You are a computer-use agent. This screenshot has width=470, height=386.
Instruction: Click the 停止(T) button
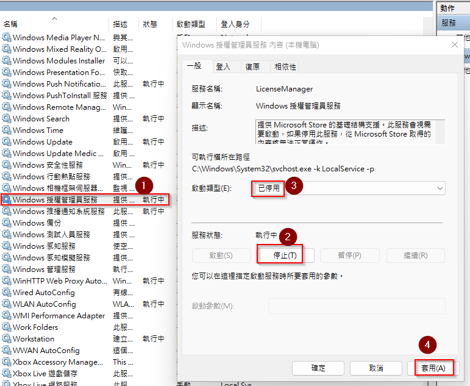285,256
